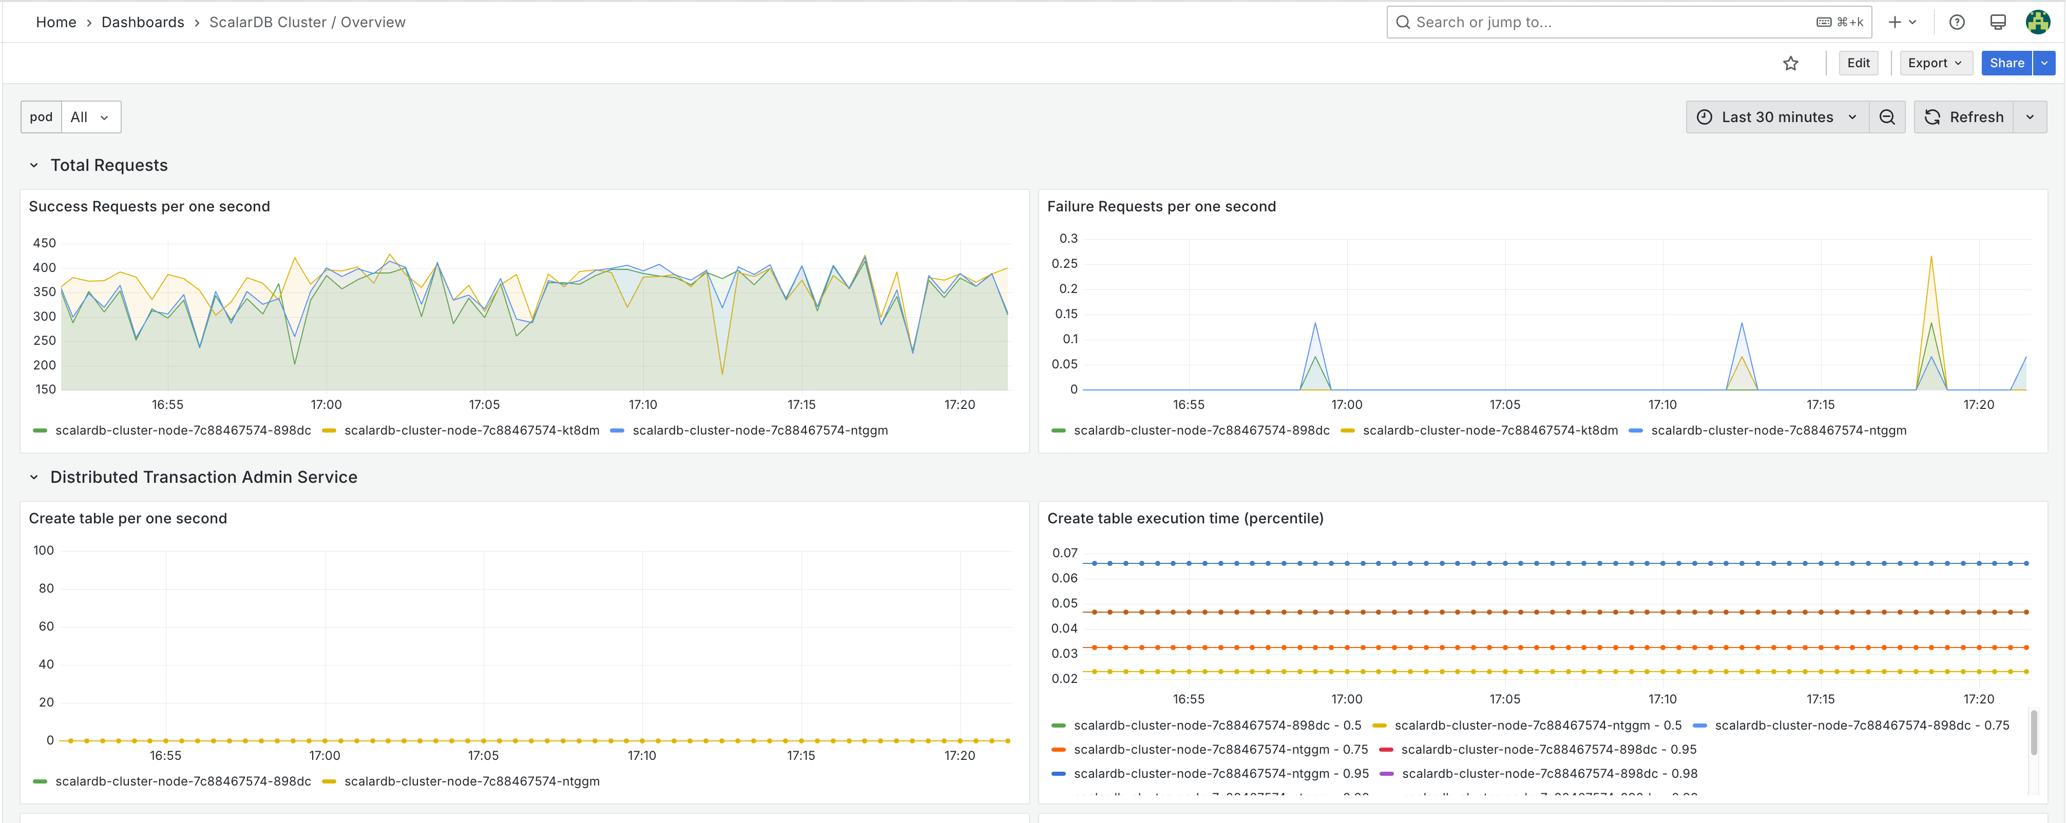Click the Refresh dashboard button

coord(1964,117)
